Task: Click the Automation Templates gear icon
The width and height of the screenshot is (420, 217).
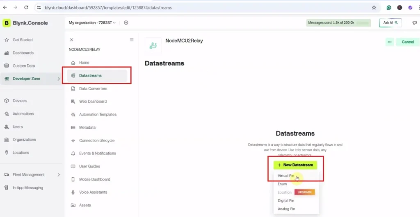Action: 73,115
